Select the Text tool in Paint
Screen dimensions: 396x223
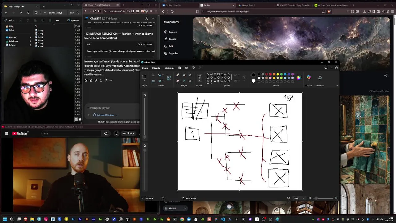pyautogui.click(x=190, y=75)
